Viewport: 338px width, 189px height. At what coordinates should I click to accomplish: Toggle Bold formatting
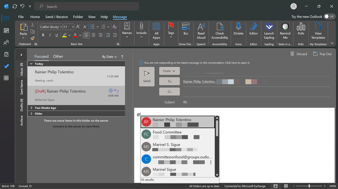pos(43,35)
